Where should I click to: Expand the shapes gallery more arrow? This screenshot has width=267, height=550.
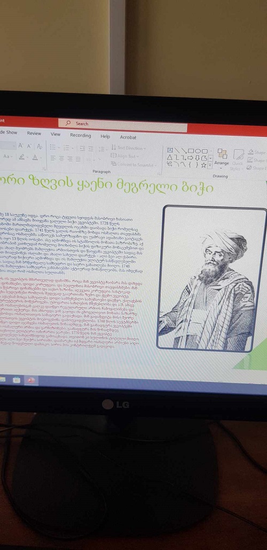(210, 165)
